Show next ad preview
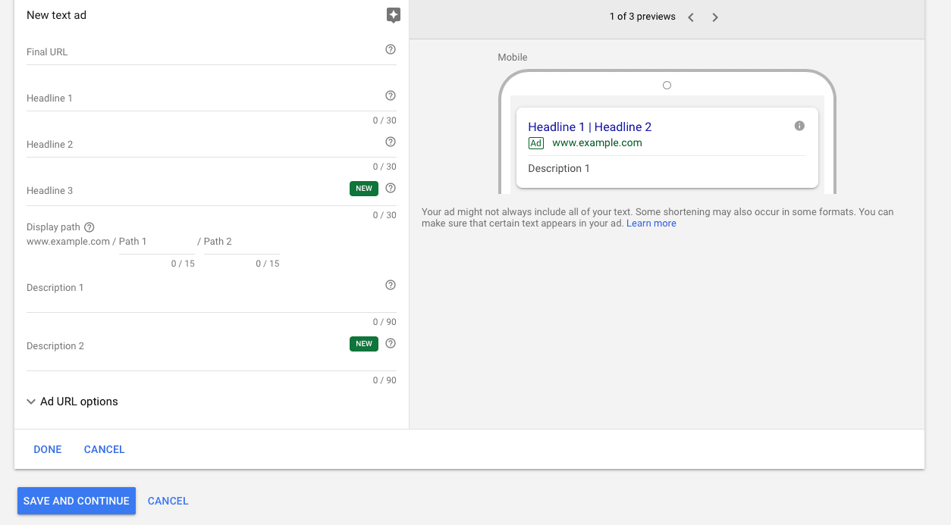 coord(715,17)
